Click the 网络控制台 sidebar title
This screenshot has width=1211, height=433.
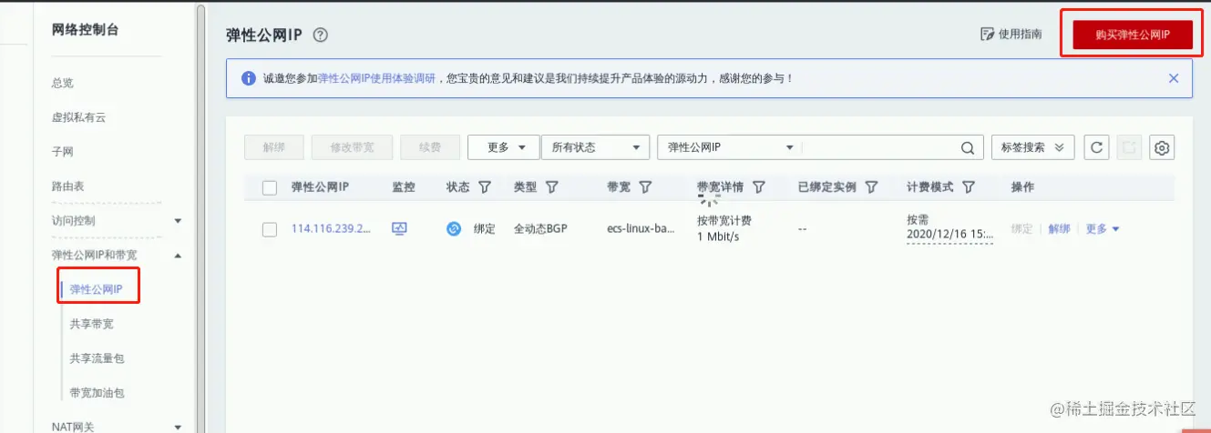click(85, 30)
